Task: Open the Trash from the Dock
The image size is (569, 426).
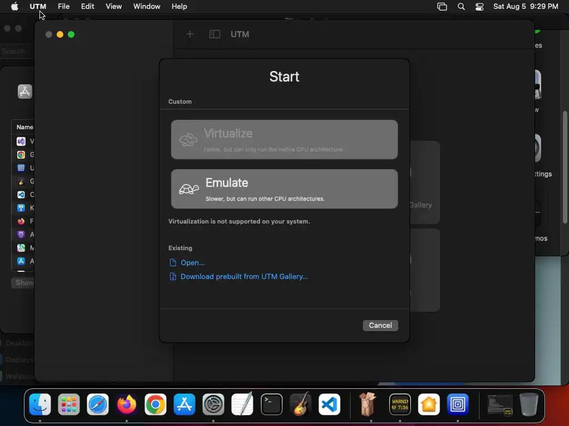Action: [x=529, y=404]
